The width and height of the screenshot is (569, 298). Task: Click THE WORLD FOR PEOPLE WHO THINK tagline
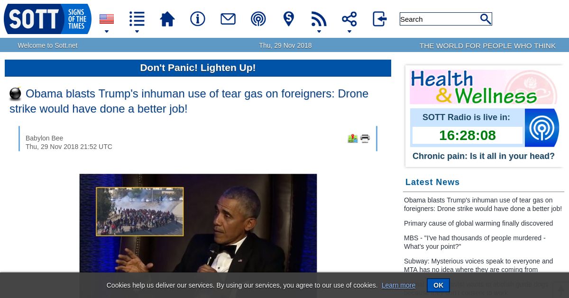point(487,45)
